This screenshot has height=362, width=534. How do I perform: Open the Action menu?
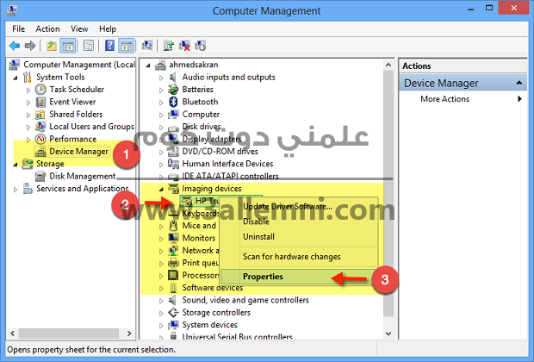click(x=48, y=28)
